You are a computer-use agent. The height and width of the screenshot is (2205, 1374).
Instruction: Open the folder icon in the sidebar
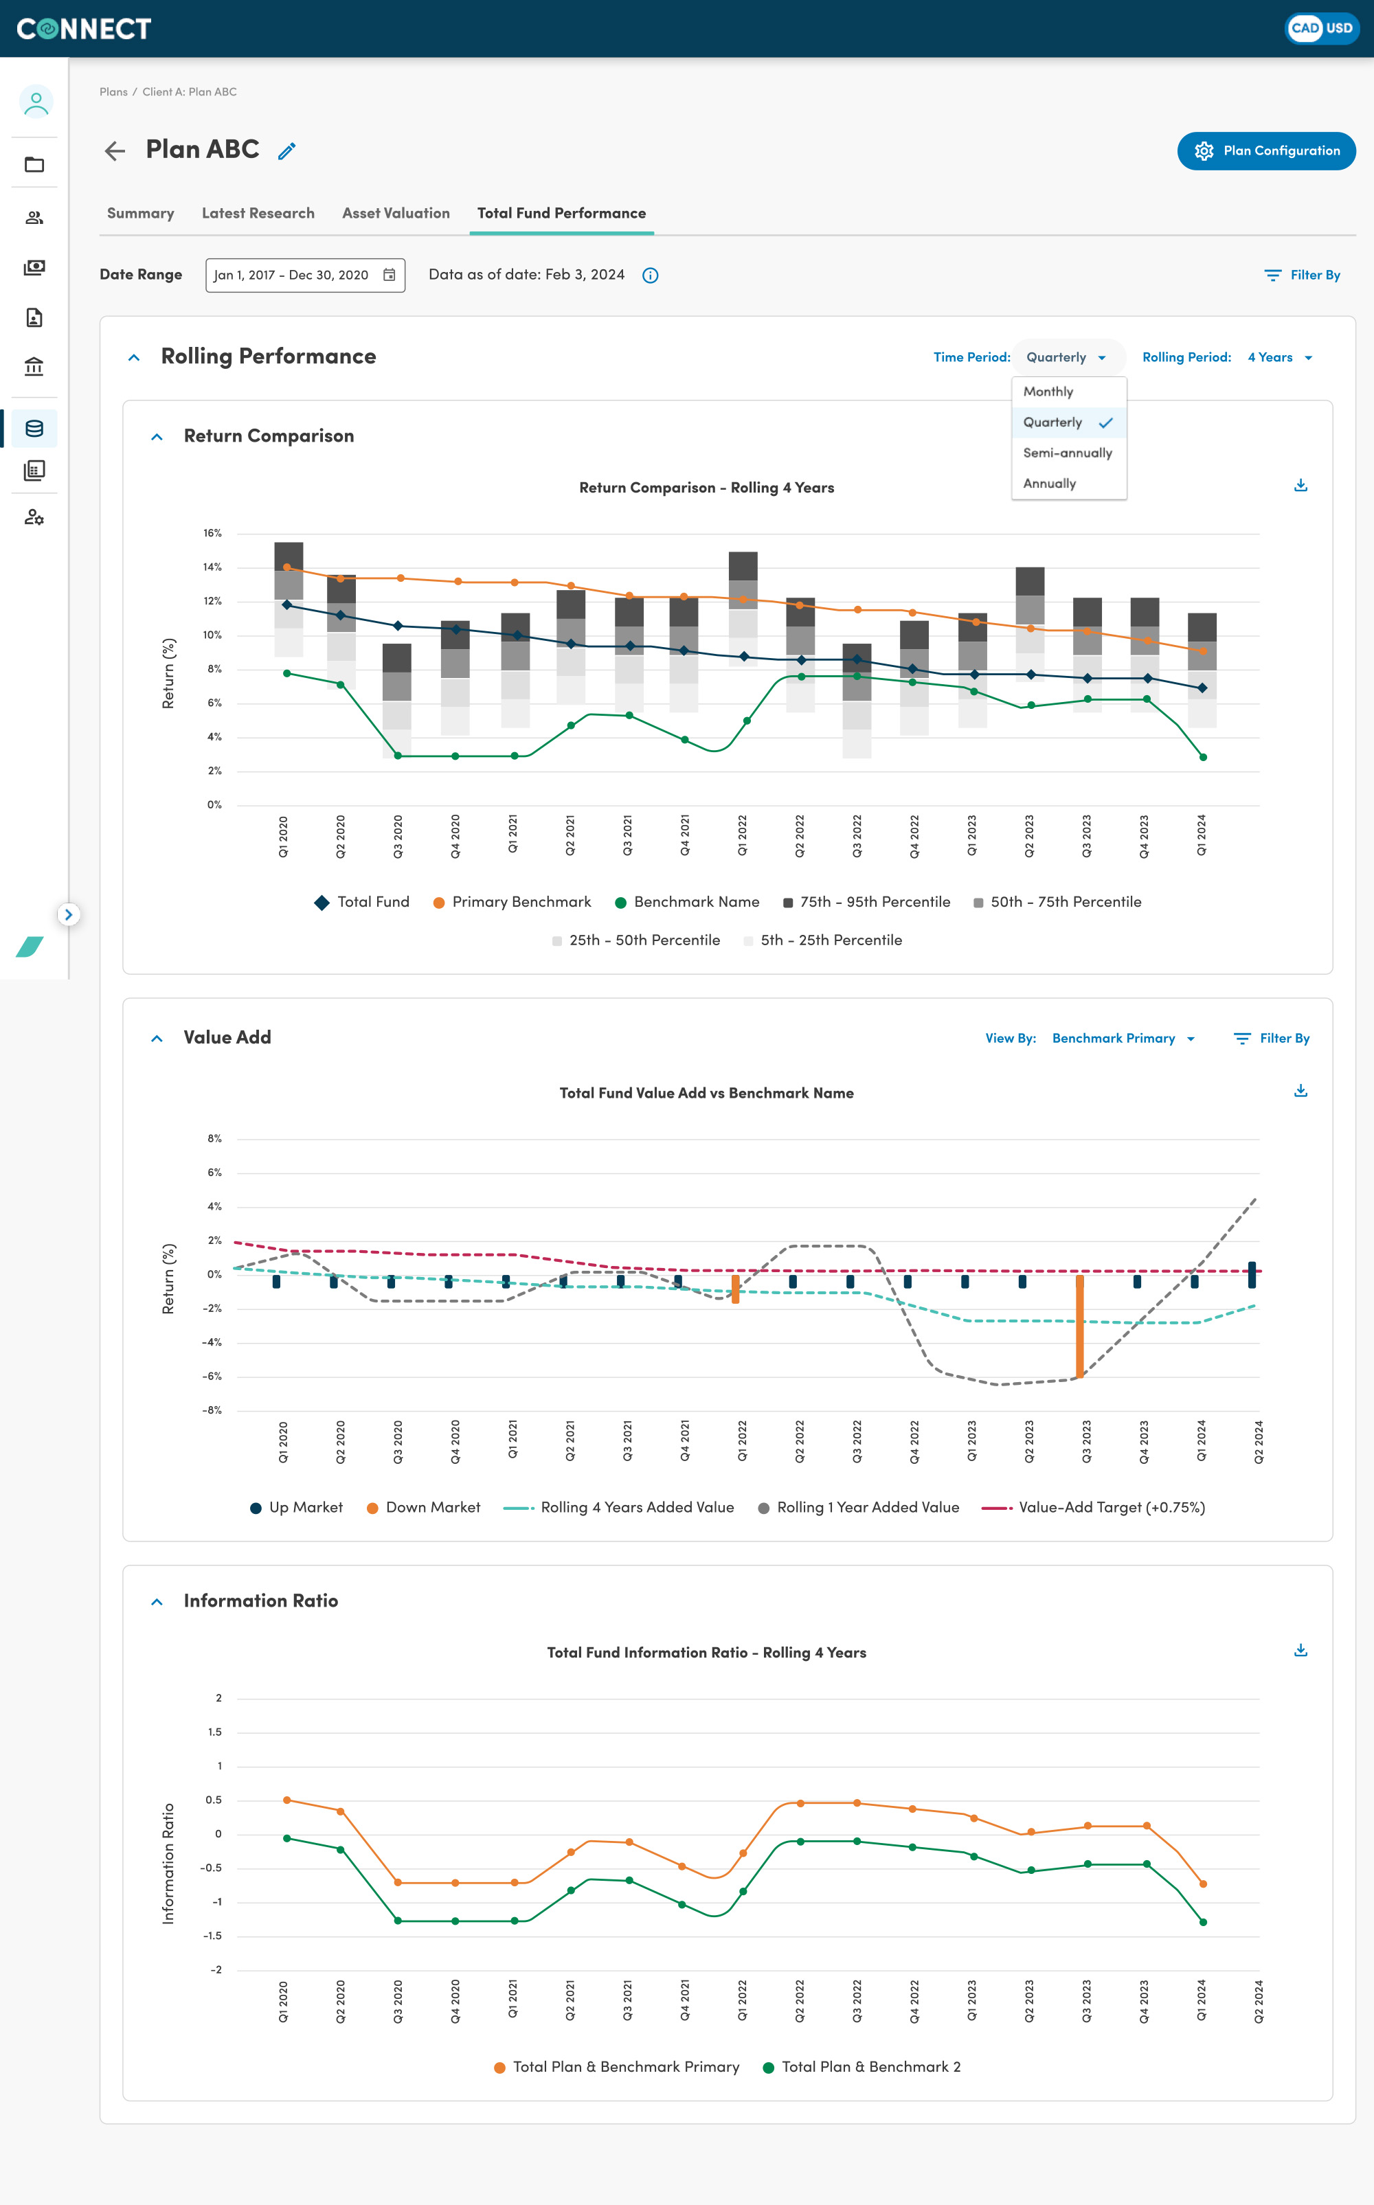pos(34,164)
